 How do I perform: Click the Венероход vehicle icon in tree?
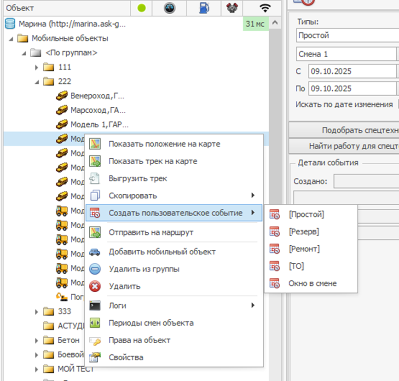[x=62, y=96]
